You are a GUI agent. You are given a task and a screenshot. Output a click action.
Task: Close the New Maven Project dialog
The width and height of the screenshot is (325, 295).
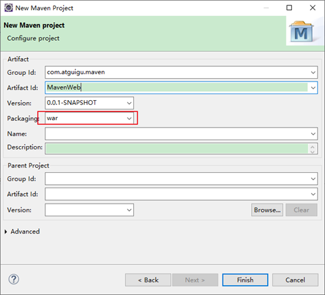pyautogui.click(x=312, y=8)
